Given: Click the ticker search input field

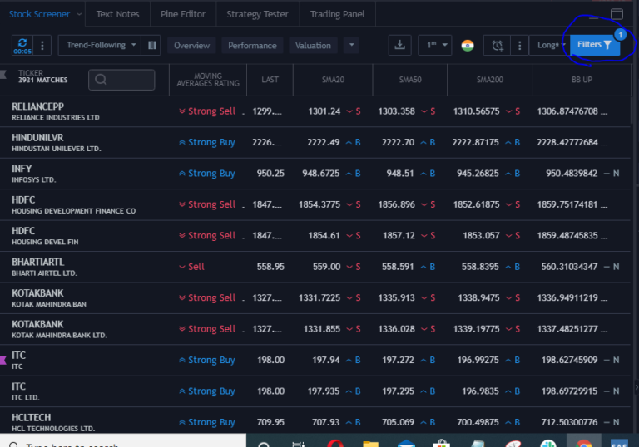Looking at the screenshot, I should (121, 80).
